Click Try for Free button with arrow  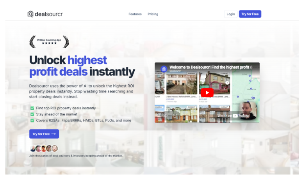pyautogui.click(x=44, y=134)
